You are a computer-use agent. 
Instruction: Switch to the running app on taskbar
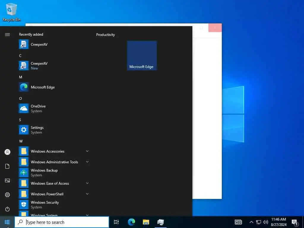click(161, 222)
